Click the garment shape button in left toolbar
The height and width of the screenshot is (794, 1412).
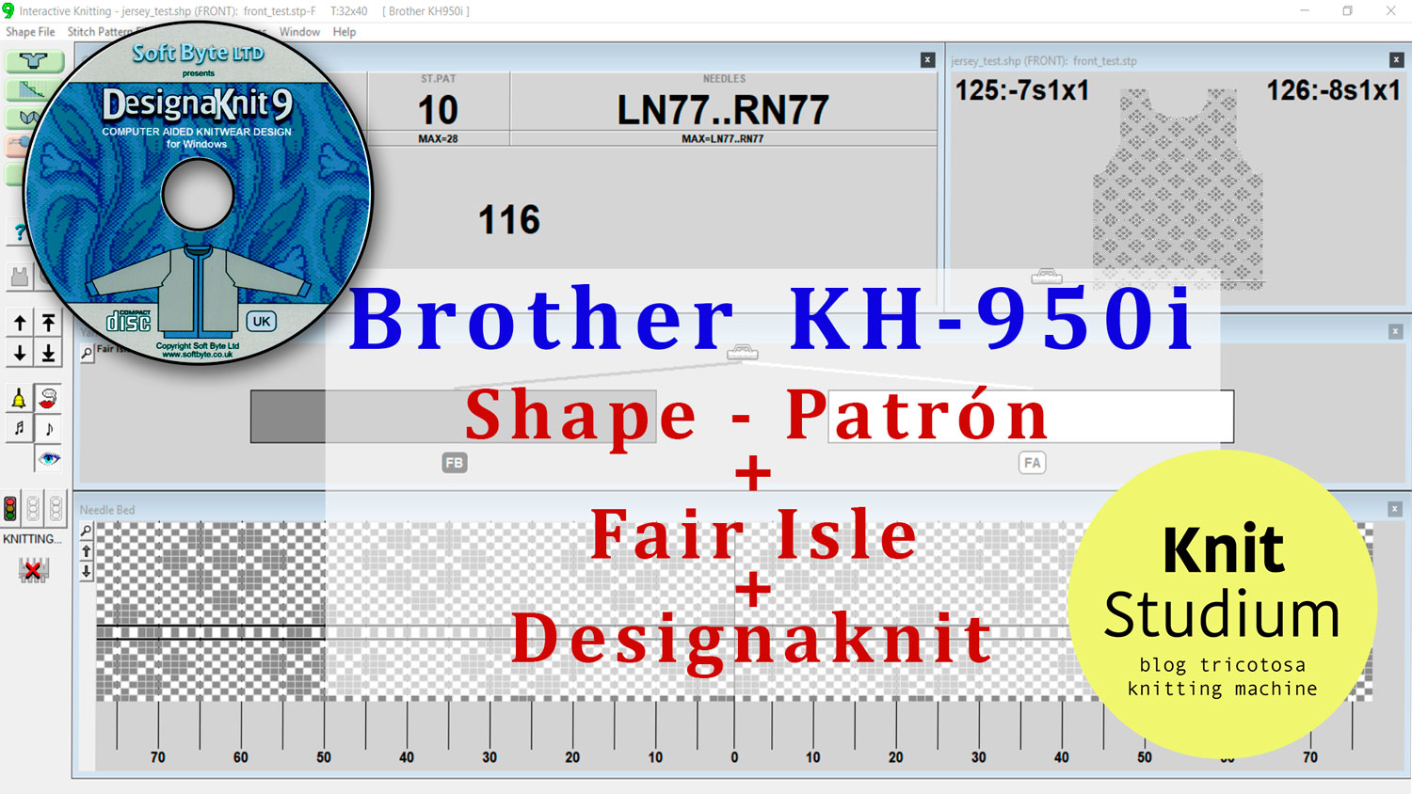(34, 61)
